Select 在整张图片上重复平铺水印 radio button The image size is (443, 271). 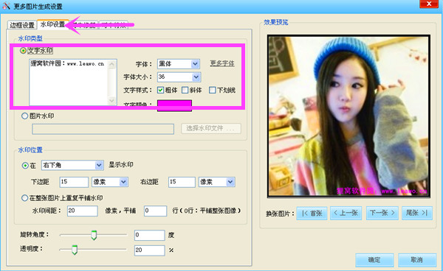point(24,198)
